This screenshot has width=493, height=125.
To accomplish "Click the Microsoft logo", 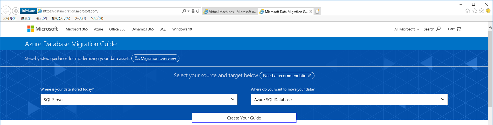I will coord(42,29).
